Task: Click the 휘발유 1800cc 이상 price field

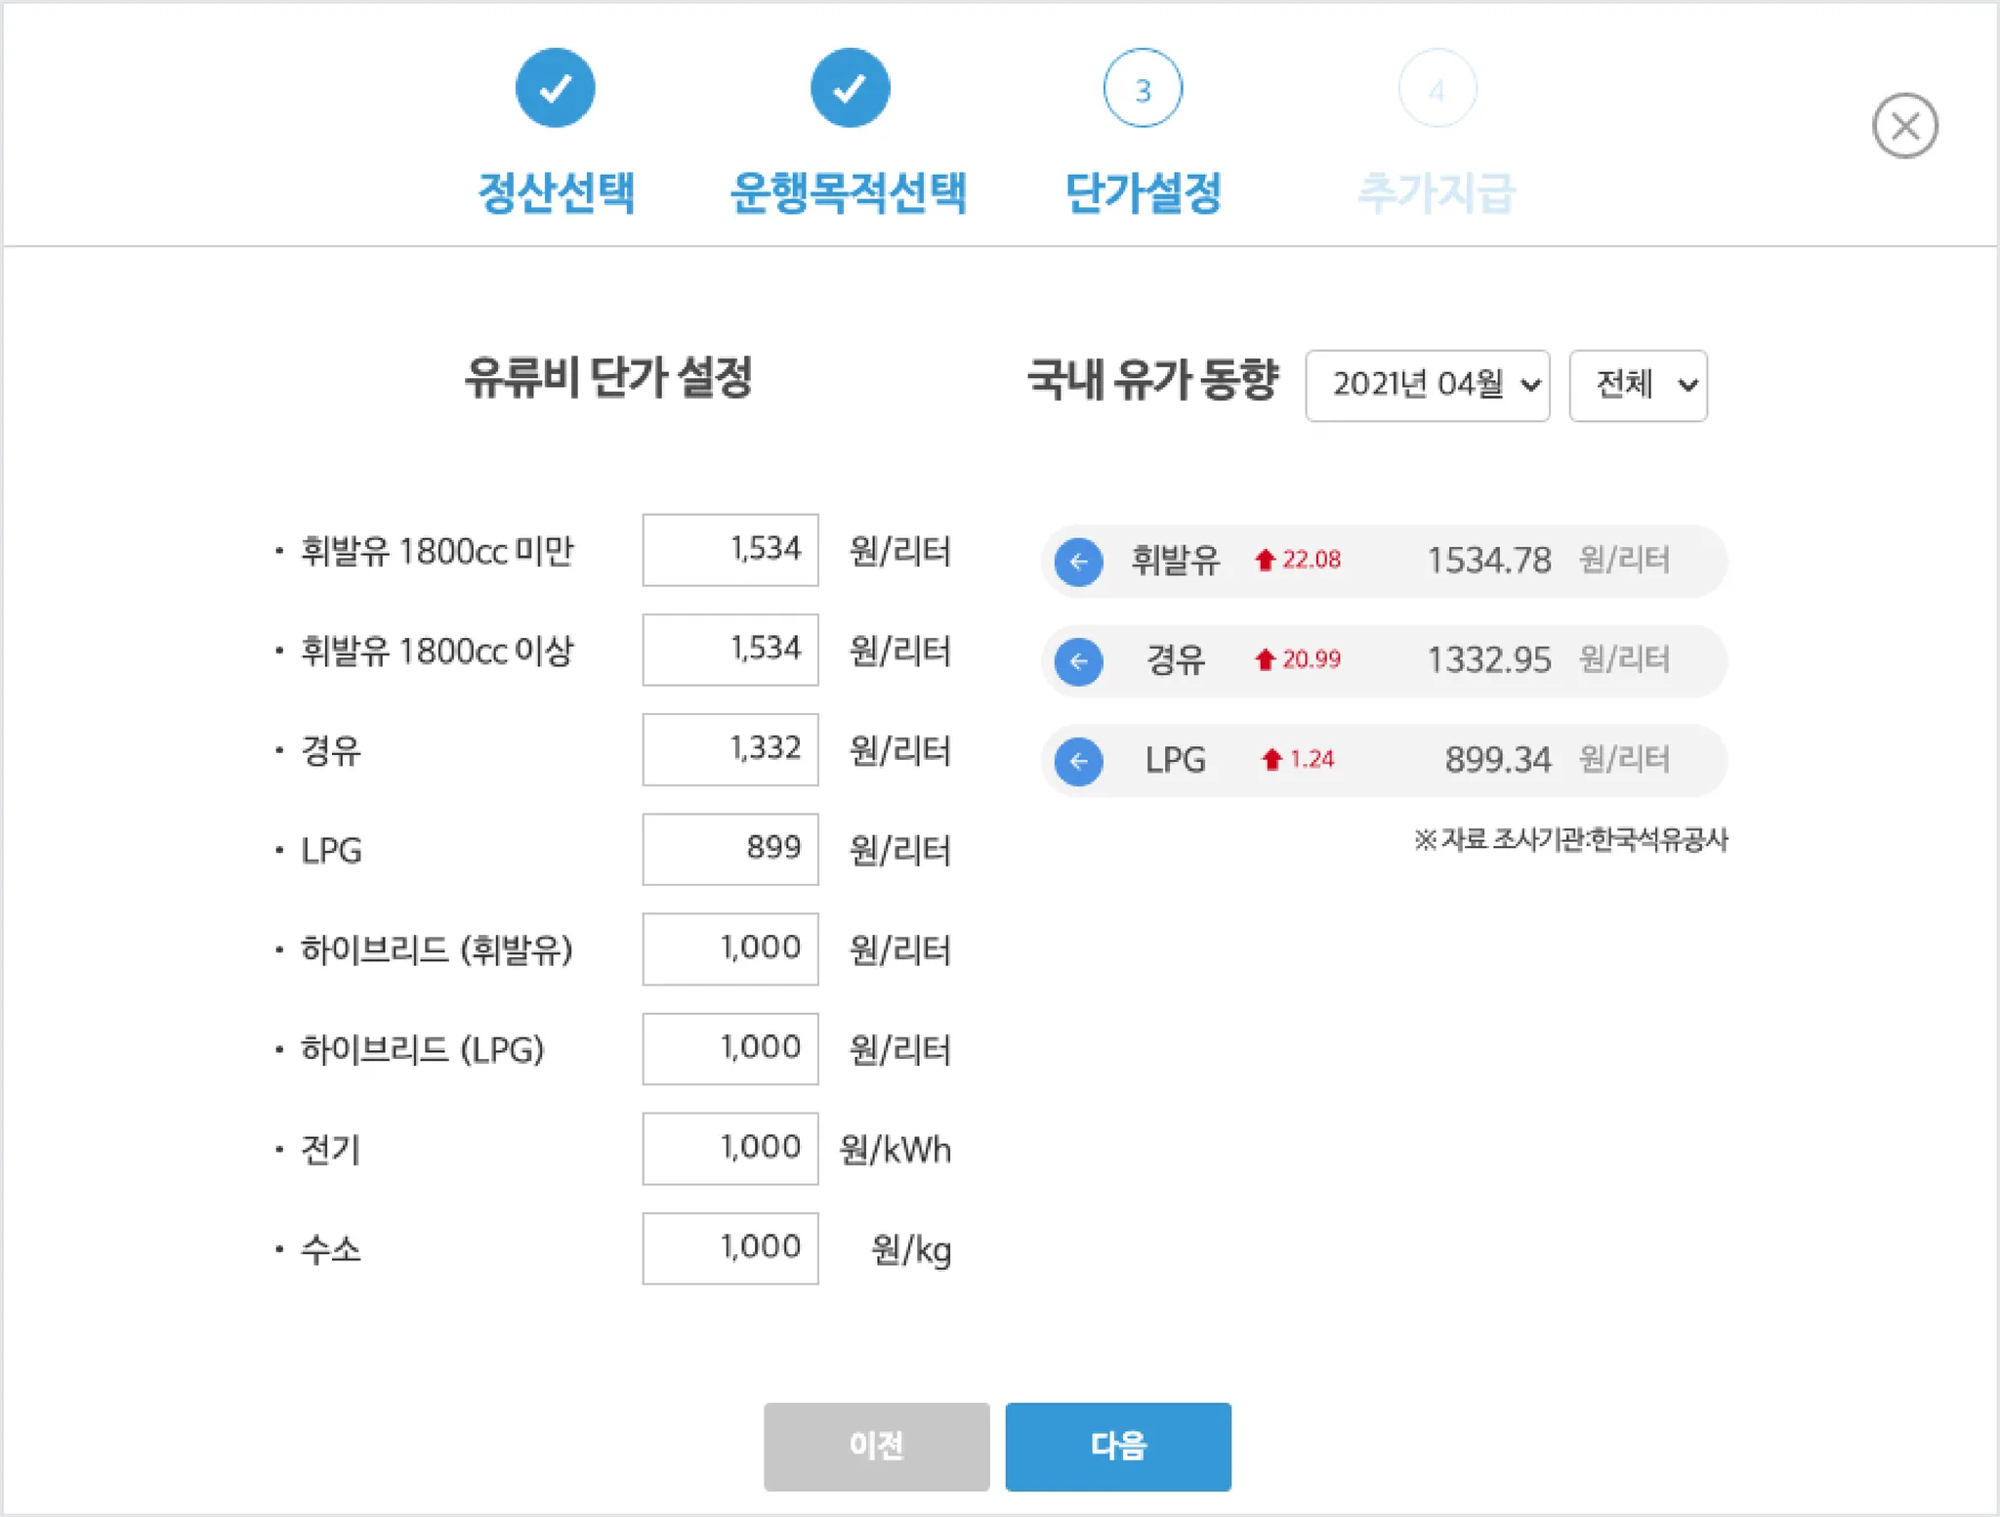Action: [729, 650]
